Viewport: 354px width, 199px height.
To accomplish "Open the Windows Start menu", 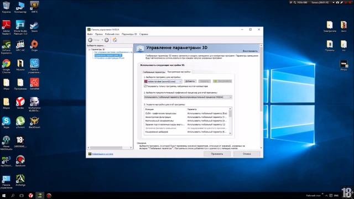I will point(4,195).
